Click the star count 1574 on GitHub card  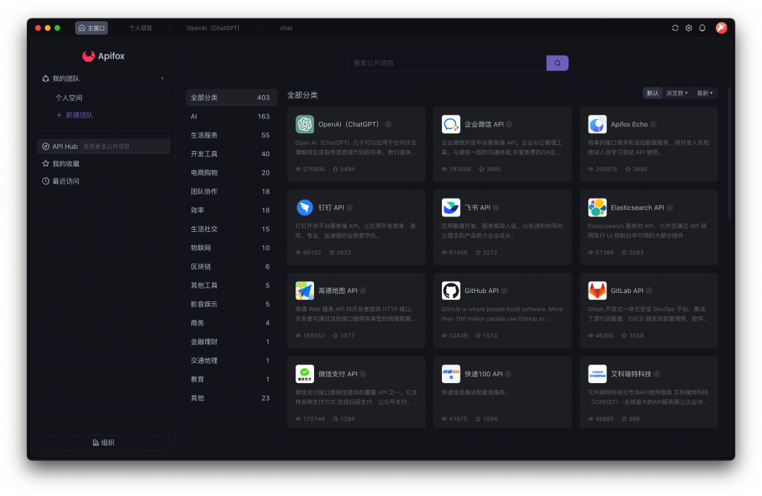tap(487, 335)
